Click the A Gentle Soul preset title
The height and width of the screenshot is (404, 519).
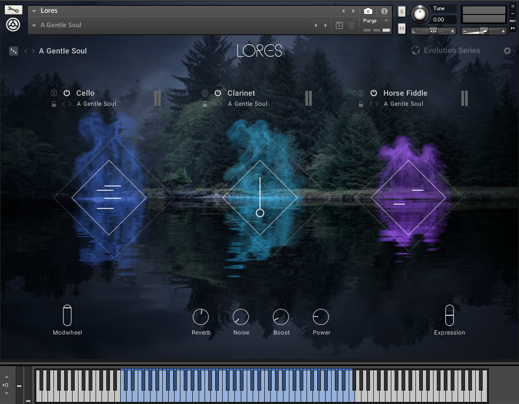[63, 51]
